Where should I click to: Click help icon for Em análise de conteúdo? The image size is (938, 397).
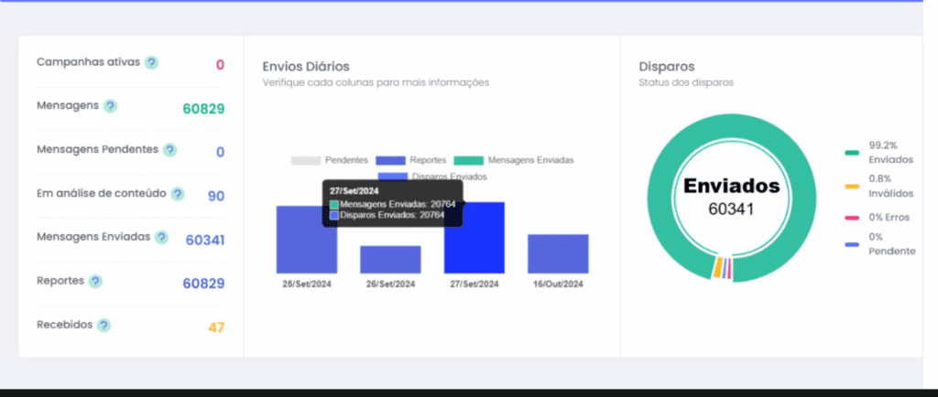tap(178, 194)
